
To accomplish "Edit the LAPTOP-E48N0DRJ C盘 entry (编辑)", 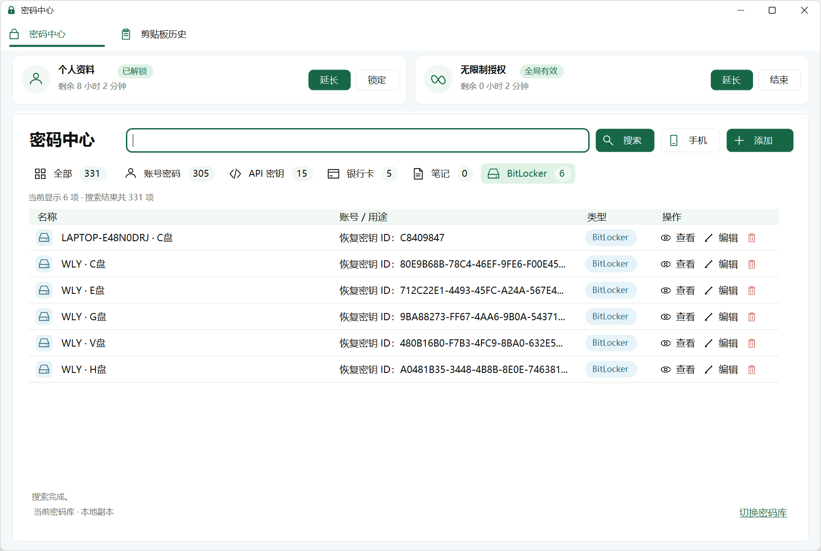I will [x=721, y=238].
